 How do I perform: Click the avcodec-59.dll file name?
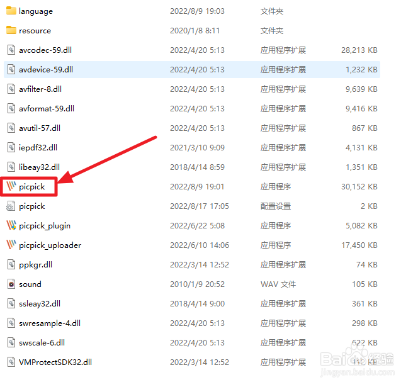click(x=45, y=50)
